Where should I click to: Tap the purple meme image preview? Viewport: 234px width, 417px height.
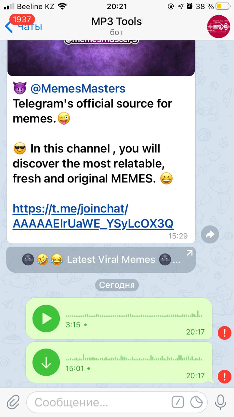click(101, 58)
